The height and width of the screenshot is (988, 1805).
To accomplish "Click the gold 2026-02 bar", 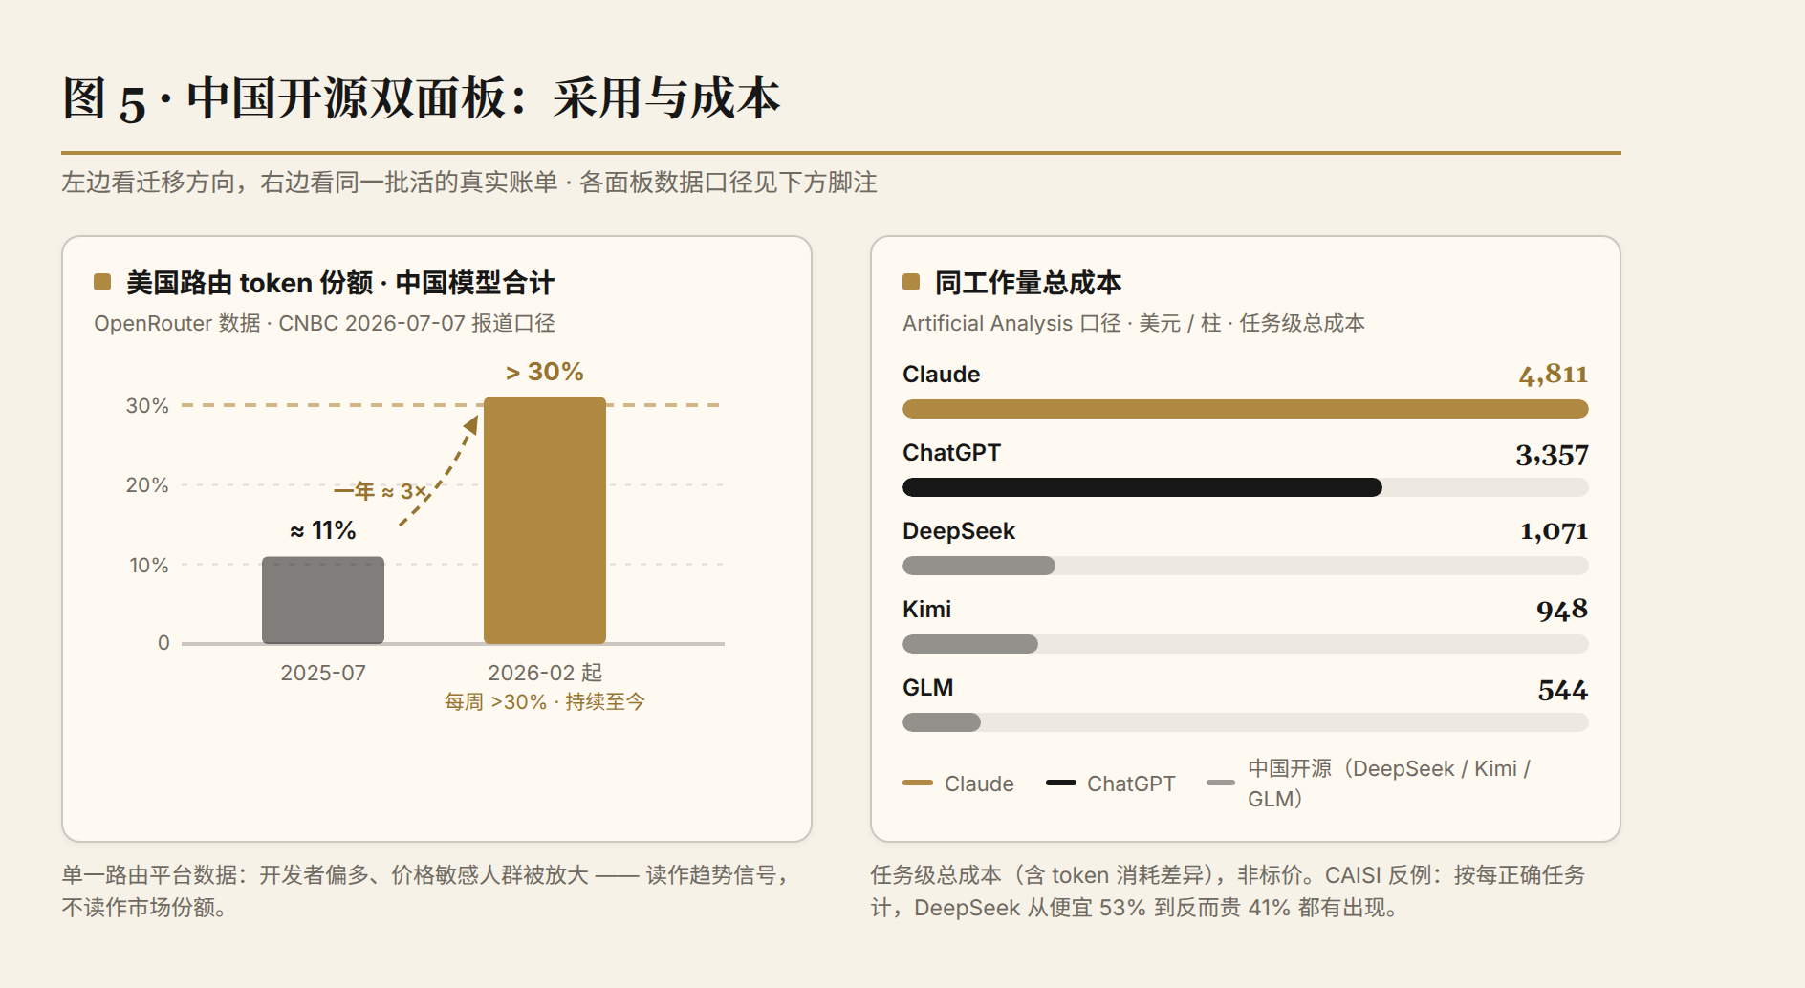I will pyautogui.click(x=545, y=521).
